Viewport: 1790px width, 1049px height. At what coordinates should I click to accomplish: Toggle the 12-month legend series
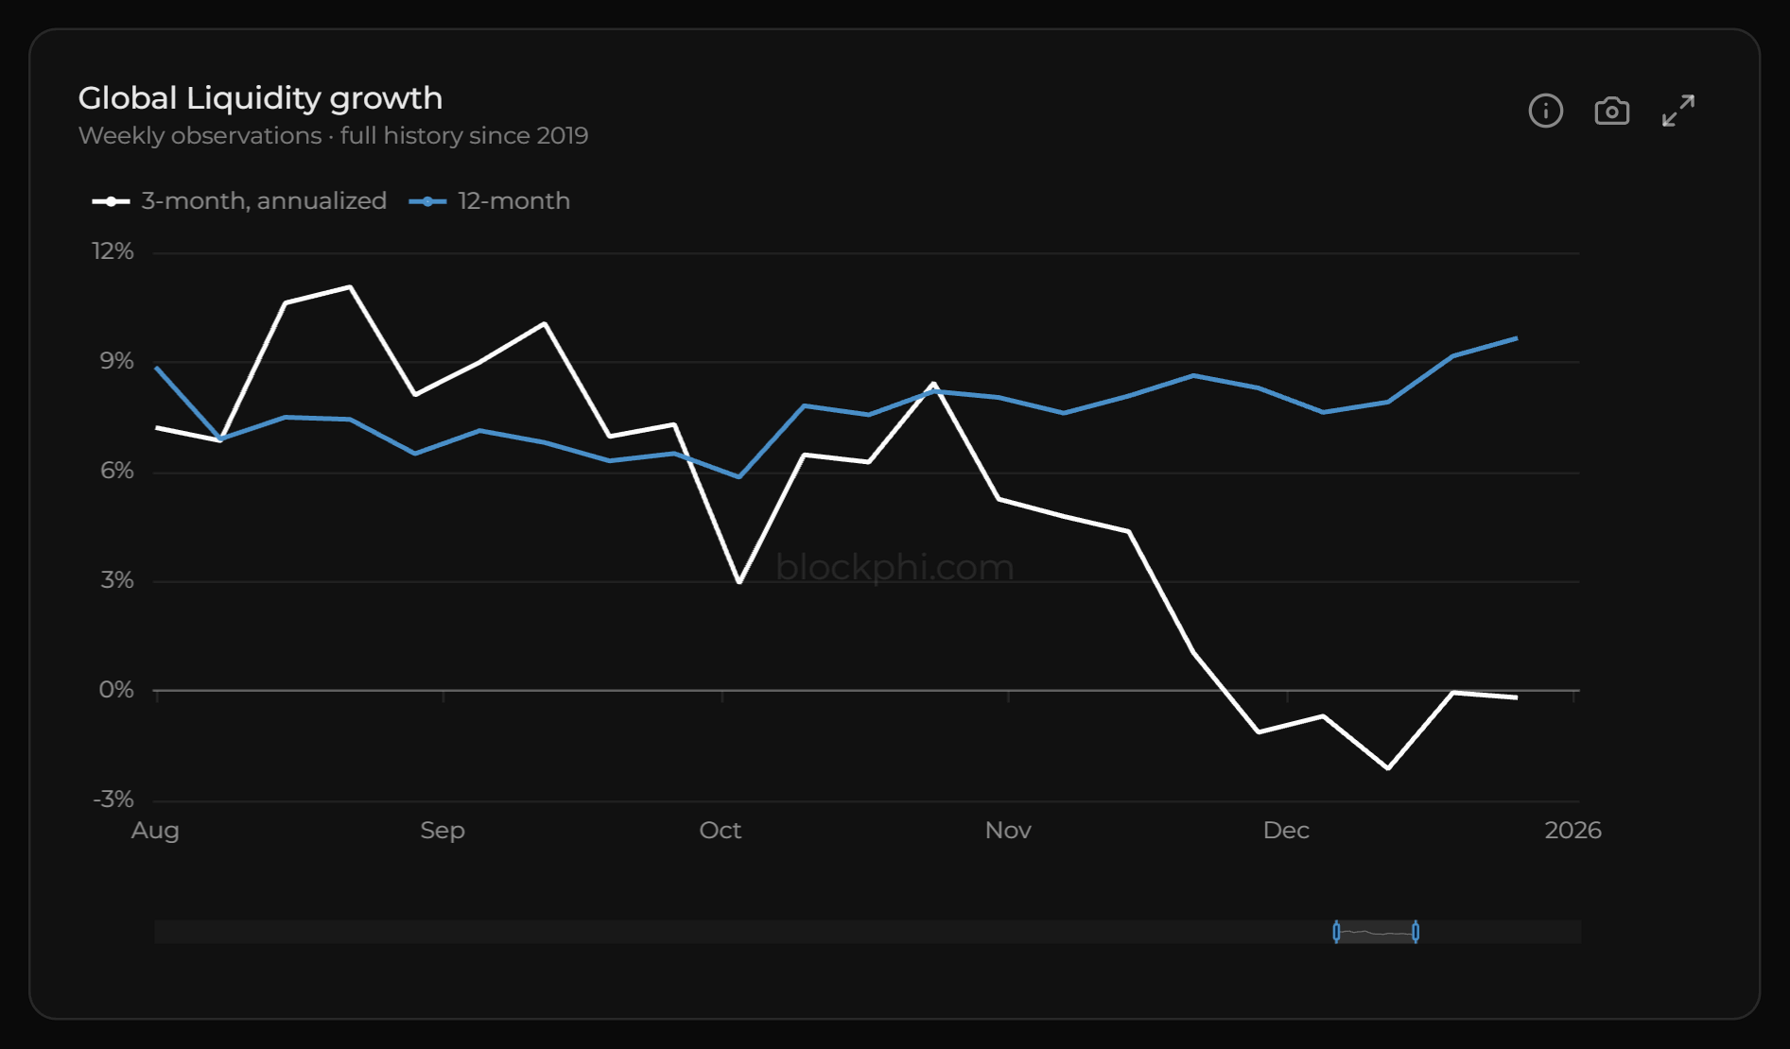(490, 201)
